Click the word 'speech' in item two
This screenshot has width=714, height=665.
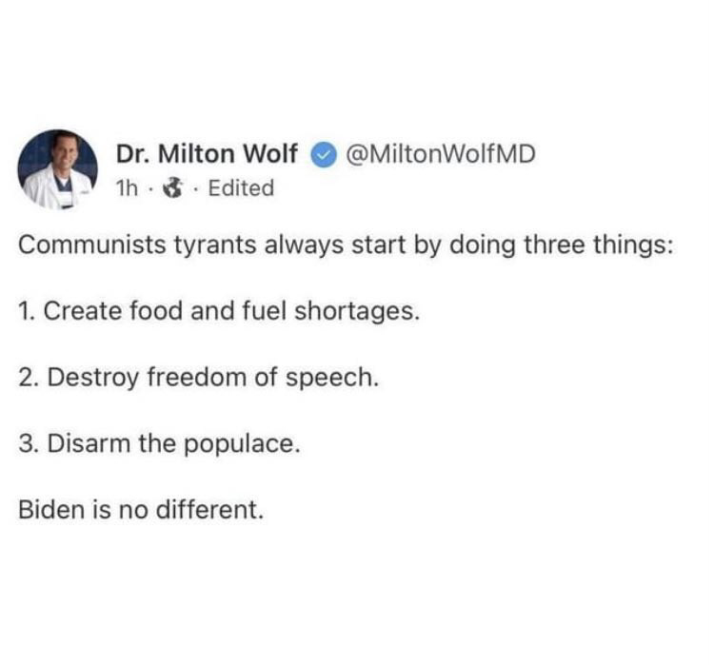coord(332,379)
